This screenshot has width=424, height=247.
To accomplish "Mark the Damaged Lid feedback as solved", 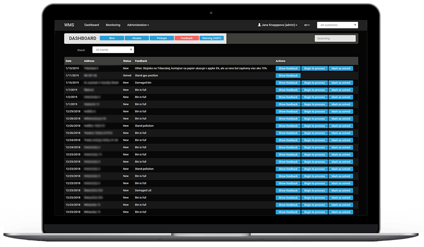I will 341,191.
